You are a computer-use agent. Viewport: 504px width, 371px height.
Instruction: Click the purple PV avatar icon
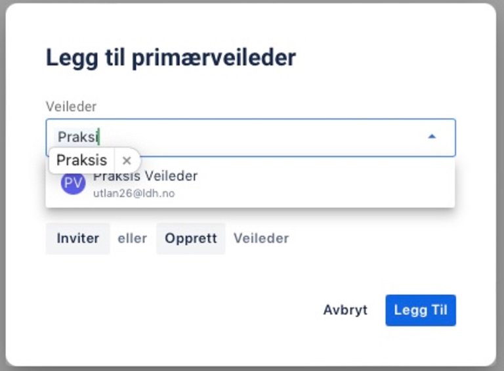click(73, 183)
